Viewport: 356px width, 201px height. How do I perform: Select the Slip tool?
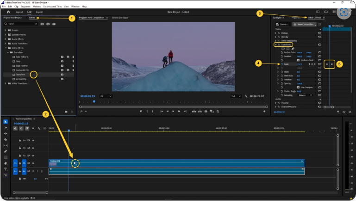coord(6,145)
